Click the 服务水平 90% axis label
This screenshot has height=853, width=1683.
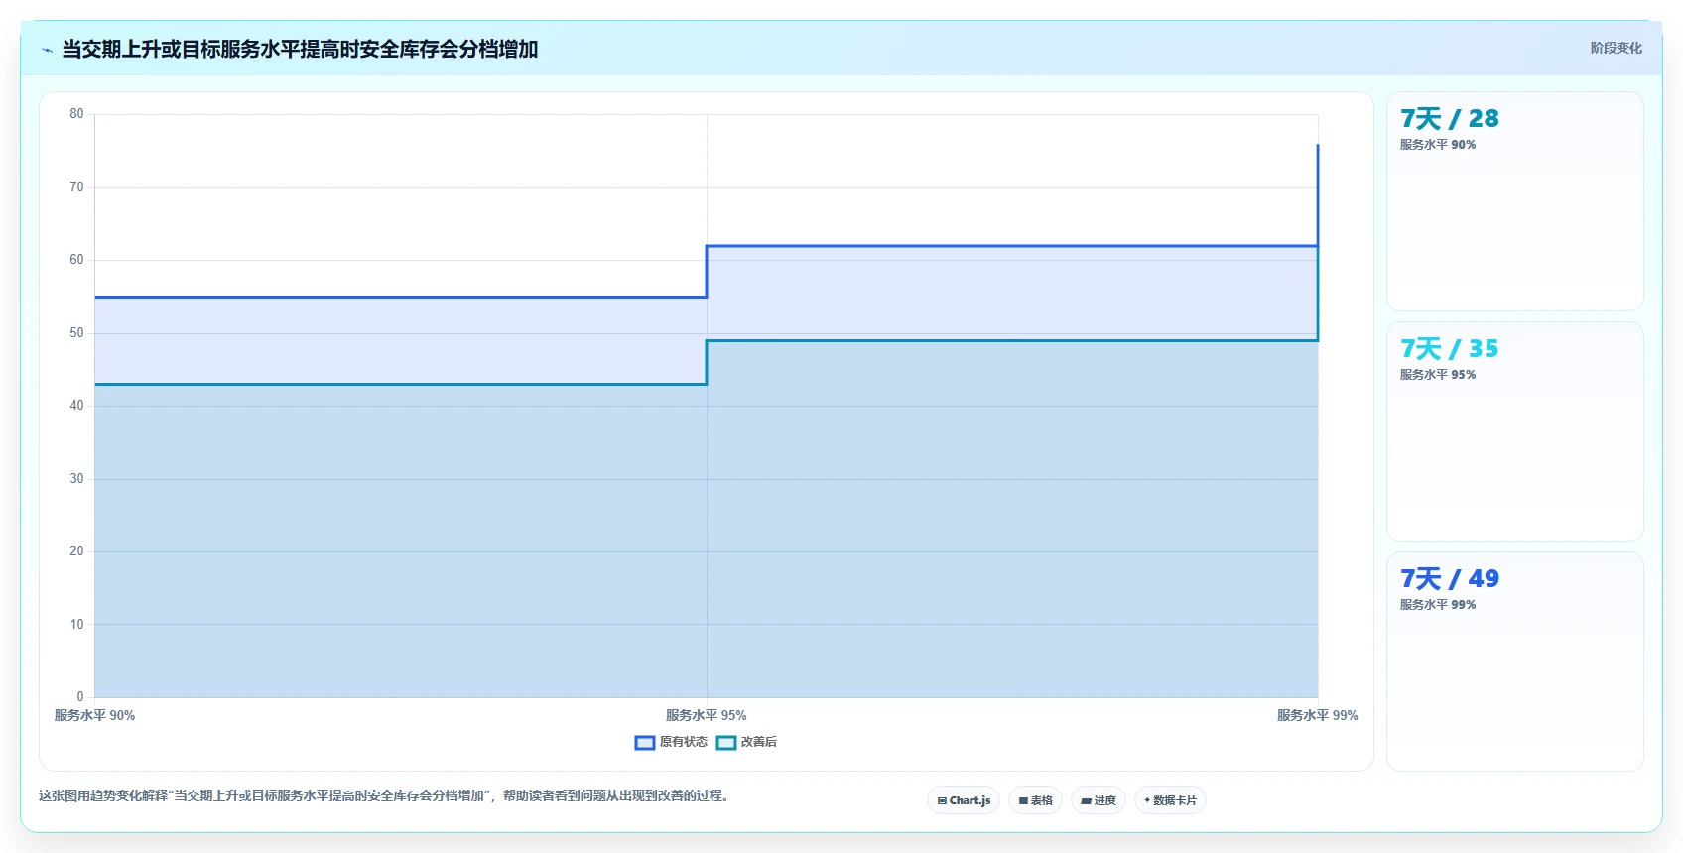click(94, 715)
